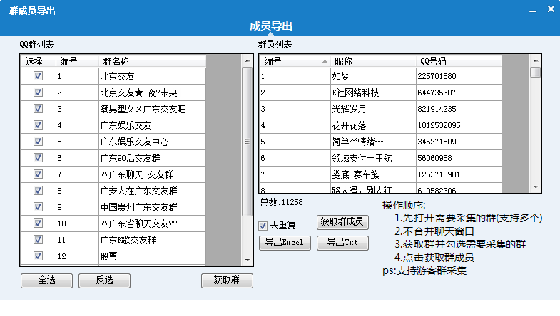Click scroll-down arrow of QQ群列表

[x=248, y=260]
